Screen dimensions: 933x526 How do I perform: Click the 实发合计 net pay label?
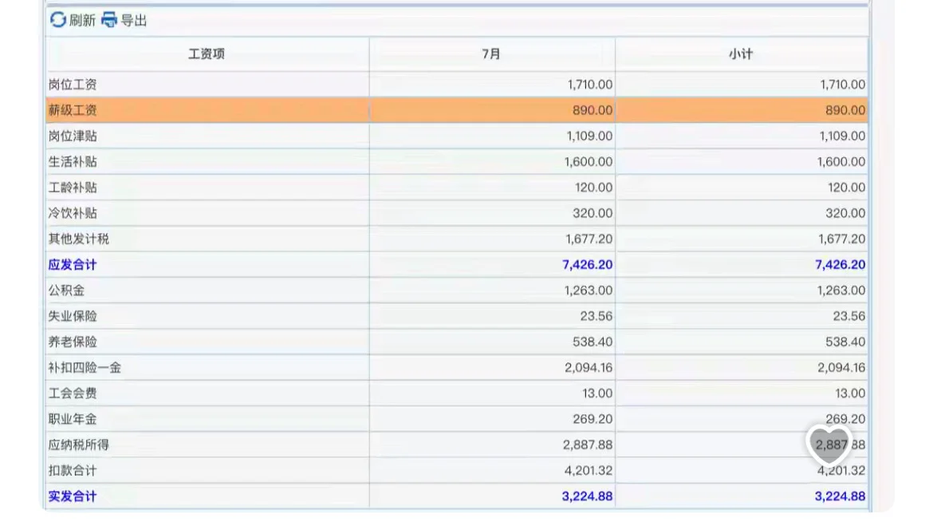[x=73, y=496]
